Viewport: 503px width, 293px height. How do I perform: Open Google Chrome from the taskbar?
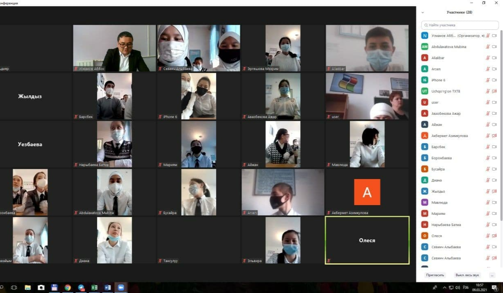68,287
